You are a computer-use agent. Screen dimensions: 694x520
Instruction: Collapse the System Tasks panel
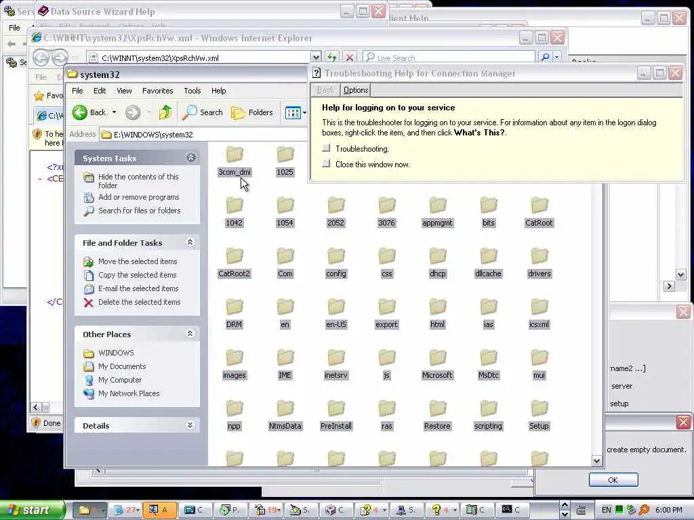190,157
